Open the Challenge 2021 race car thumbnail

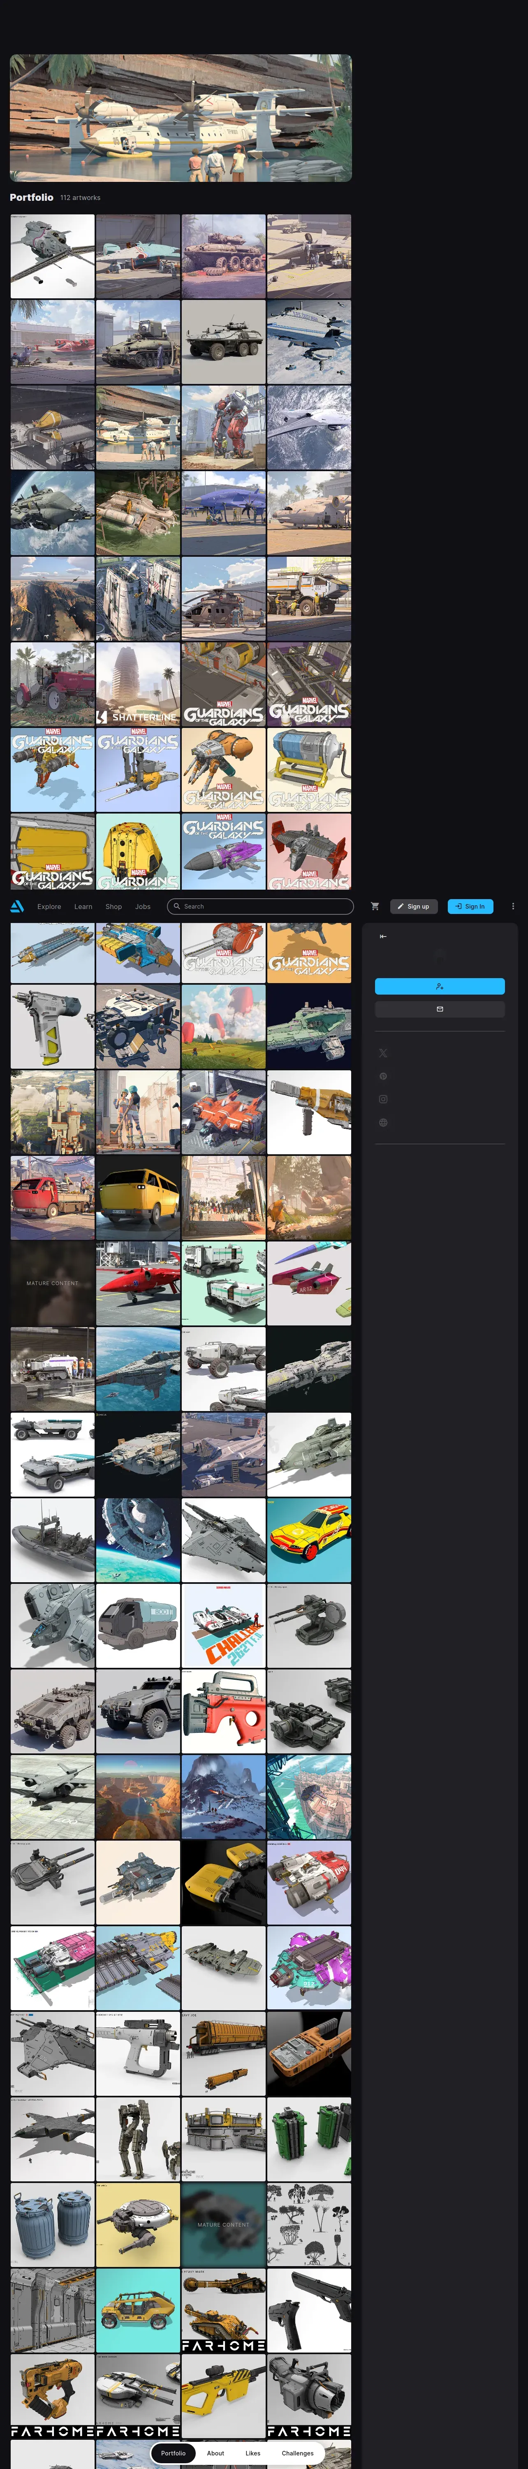point(223,1625)
